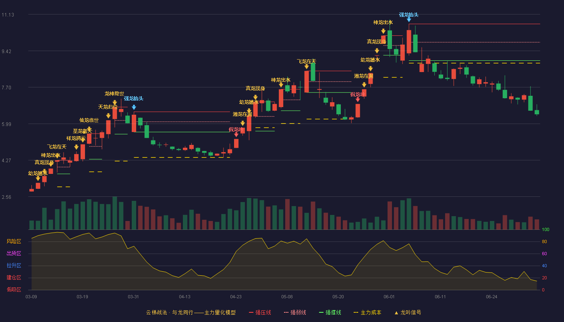Click the 11.13 price axis label
This screenshot has height=322, width=564.
(x=8, y=15)
